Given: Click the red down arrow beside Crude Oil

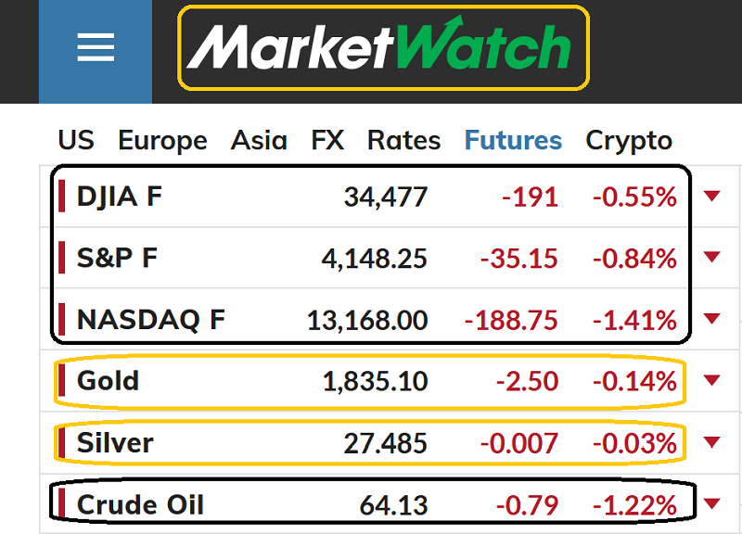Looking at the screenshot, I should tap(711, 504).
